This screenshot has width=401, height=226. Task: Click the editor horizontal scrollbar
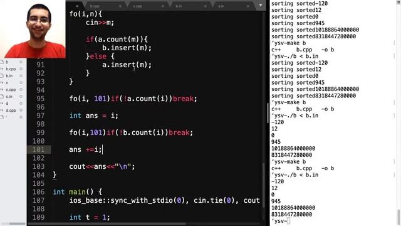click(107, 223)
